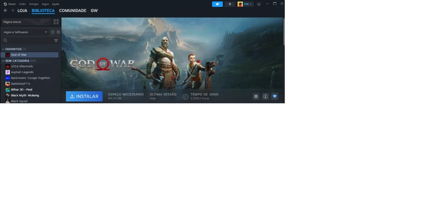The image size is (427, 212).
Task: Click the clock icon to sort by recent
Action: pyautogui.click(x=53, y=32)
